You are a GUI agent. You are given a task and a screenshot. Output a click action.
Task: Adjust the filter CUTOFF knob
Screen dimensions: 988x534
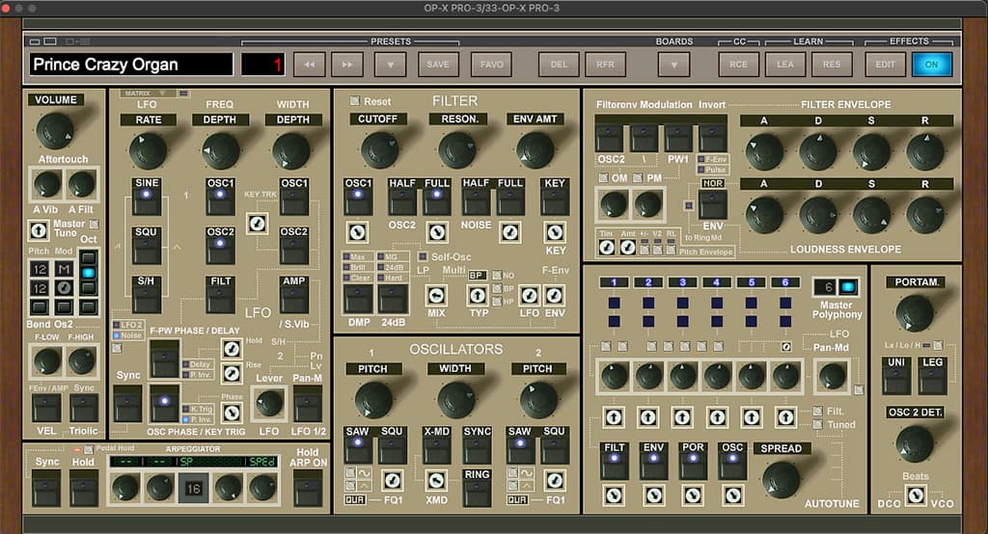coord(378,149)
